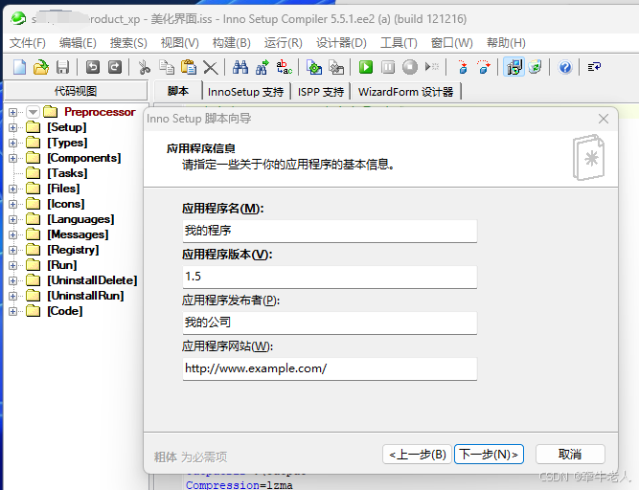Expand the [Components] tree node
Screen dimensions: 639x490
pyautogui.click(x=12, y=158)
